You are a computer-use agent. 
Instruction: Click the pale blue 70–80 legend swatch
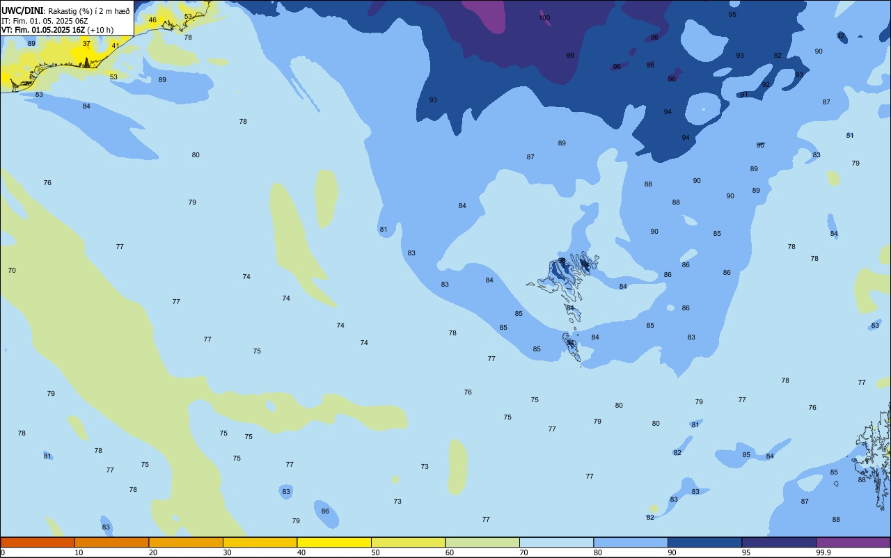click(x=556, y=542)
